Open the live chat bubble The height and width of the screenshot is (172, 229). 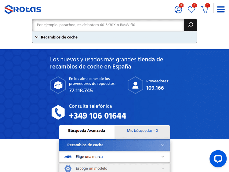[x=218, y=159]
